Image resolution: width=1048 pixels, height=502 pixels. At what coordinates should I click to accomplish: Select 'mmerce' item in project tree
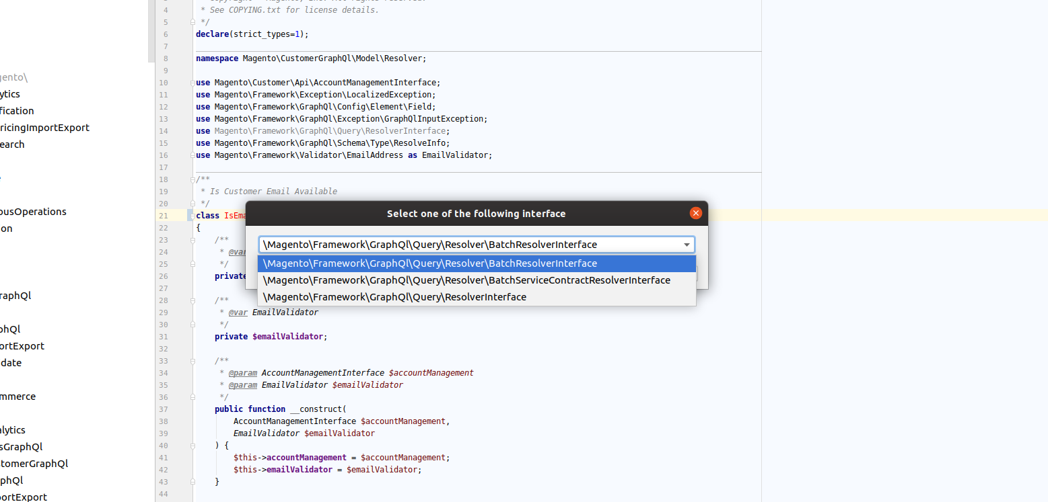[x=18, y=396]
